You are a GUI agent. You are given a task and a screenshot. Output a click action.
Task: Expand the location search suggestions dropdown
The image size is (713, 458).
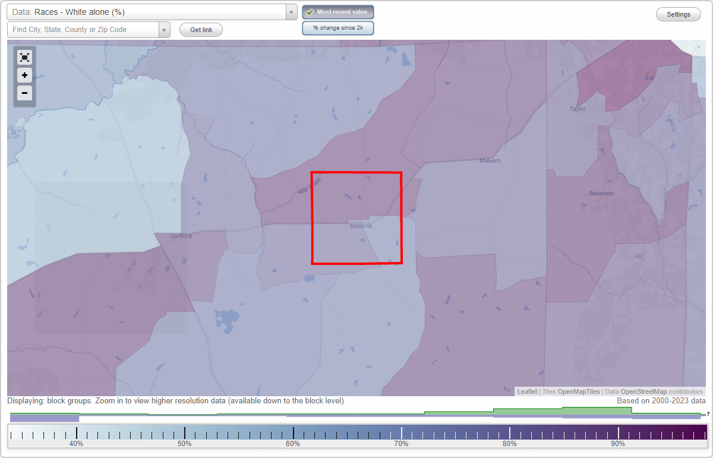[165, 29]
